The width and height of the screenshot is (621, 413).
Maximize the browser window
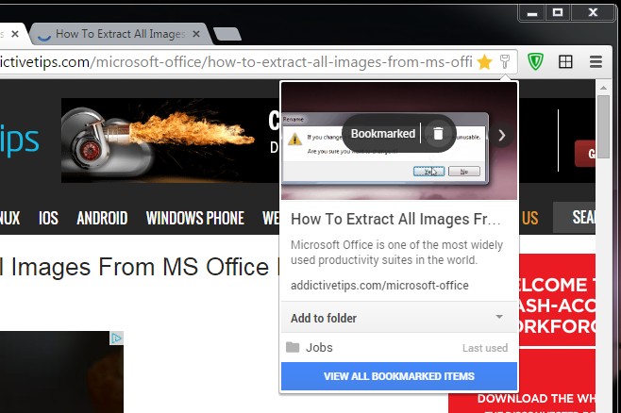pyautogui.click(x=557, y=13)
